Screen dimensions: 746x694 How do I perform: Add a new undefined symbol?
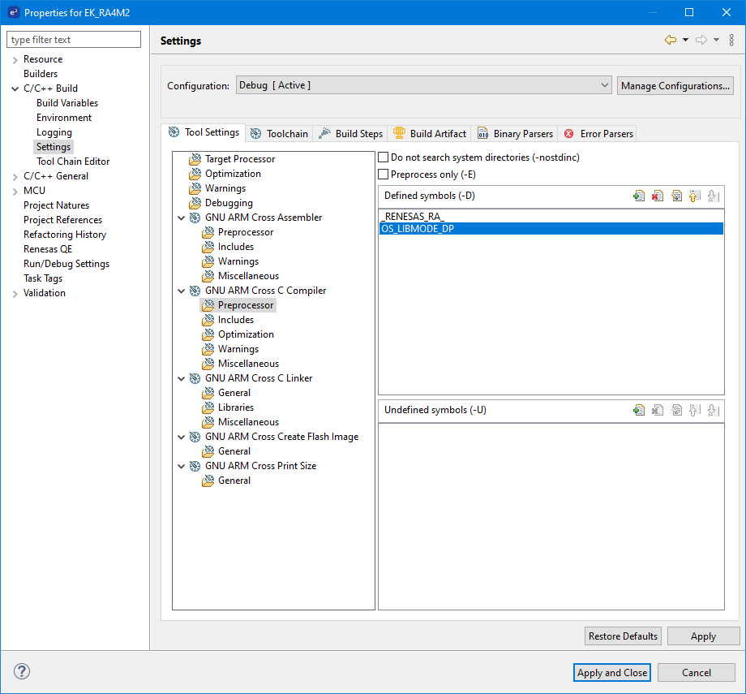click(639, 410)
